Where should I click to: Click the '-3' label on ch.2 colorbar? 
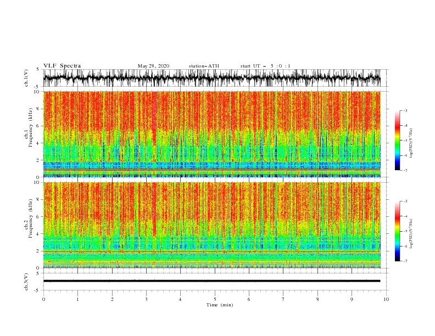(405, 201)
